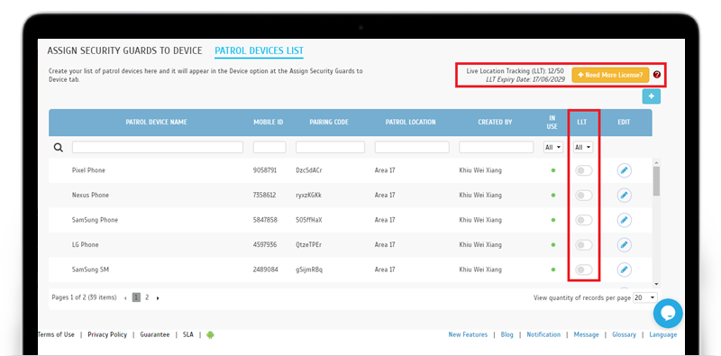Select the Patrol Devices List tab
Screen dimensions: 721x356
pos(259,50)
